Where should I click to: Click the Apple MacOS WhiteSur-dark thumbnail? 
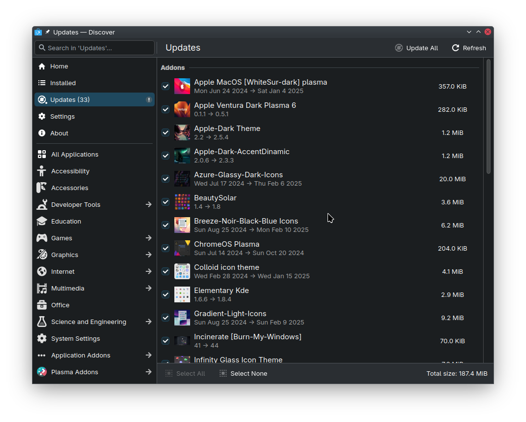pyautogui.click(x=182, y=86)
